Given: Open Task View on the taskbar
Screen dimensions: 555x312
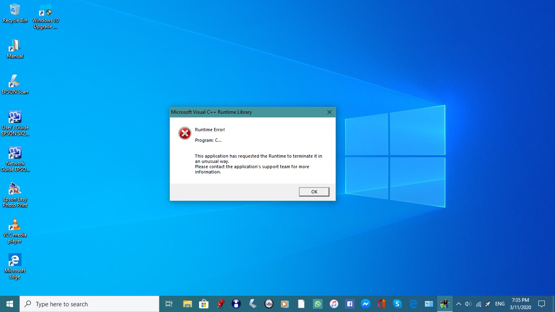Looking at the screenshot, I should point(169,304).
